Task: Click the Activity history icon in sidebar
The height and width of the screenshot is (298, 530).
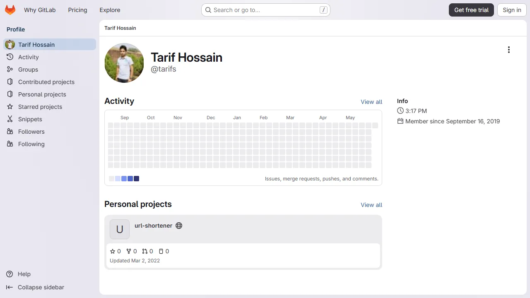Action: coord(10,57)
